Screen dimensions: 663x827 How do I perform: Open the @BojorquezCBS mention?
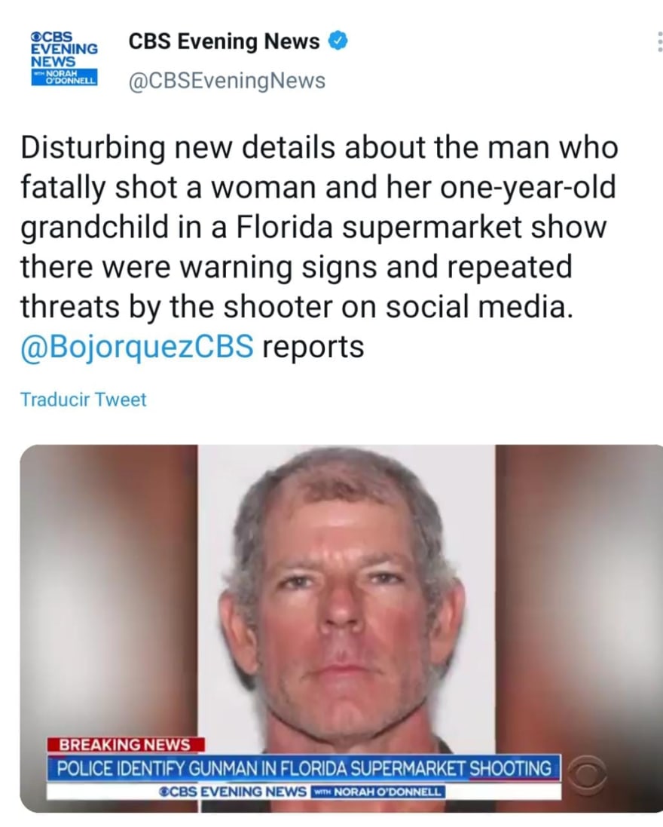click(137, 347)
